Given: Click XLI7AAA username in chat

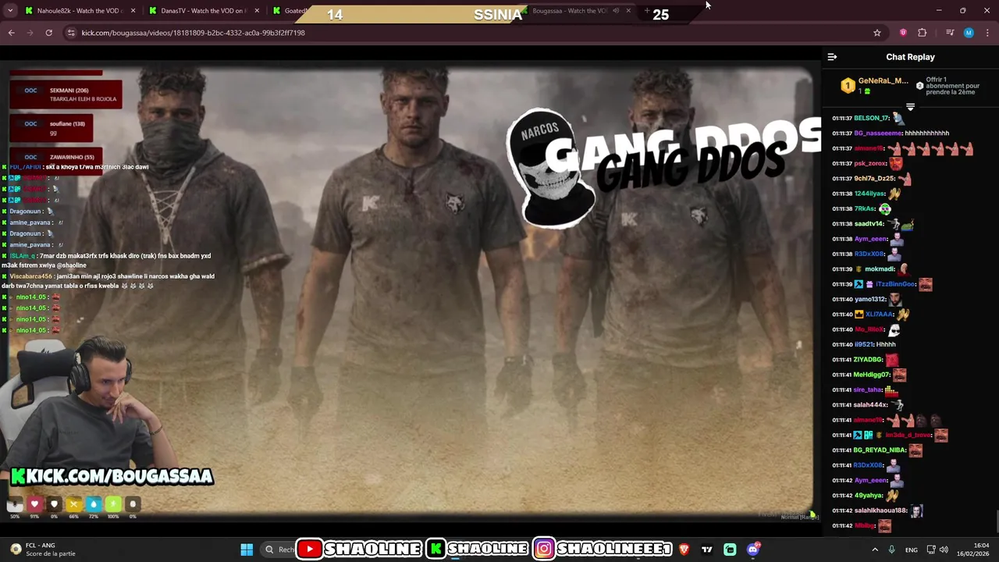Looking at the screenshot, I should click(x=879, y=315).
